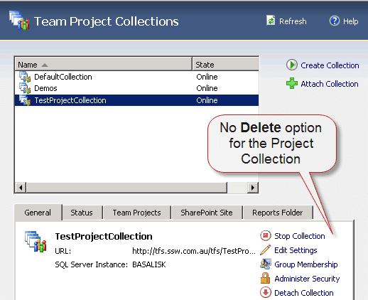Click the Administer Security padlock icon
The width and height of the screenshot is (368, 300).
[265, 278]
